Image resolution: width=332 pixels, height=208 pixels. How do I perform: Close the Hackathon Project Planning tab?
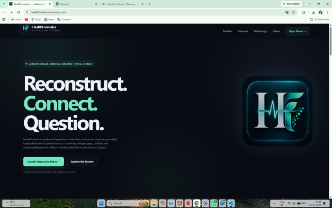142,4
